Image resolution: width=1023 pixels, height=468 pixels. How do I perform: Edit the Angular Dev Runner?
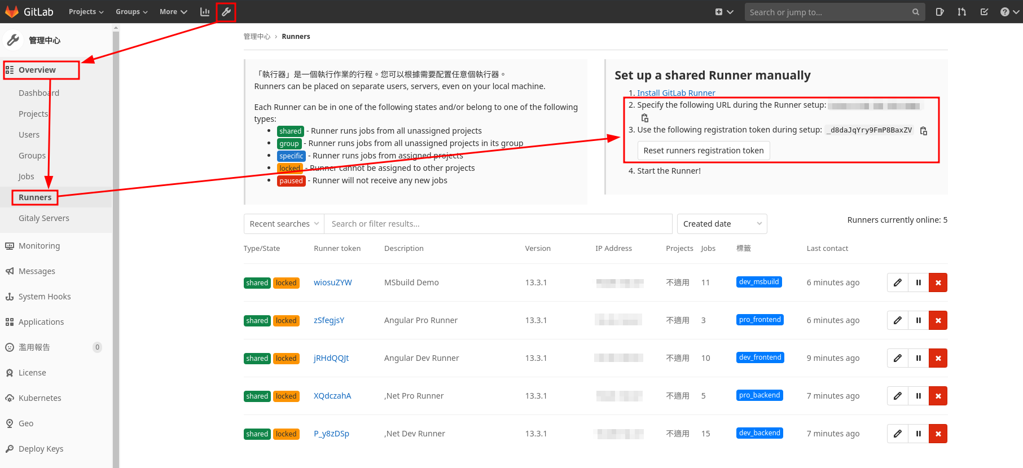click(898, 358)
